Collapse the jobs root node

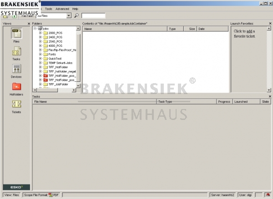click(35, 29)
